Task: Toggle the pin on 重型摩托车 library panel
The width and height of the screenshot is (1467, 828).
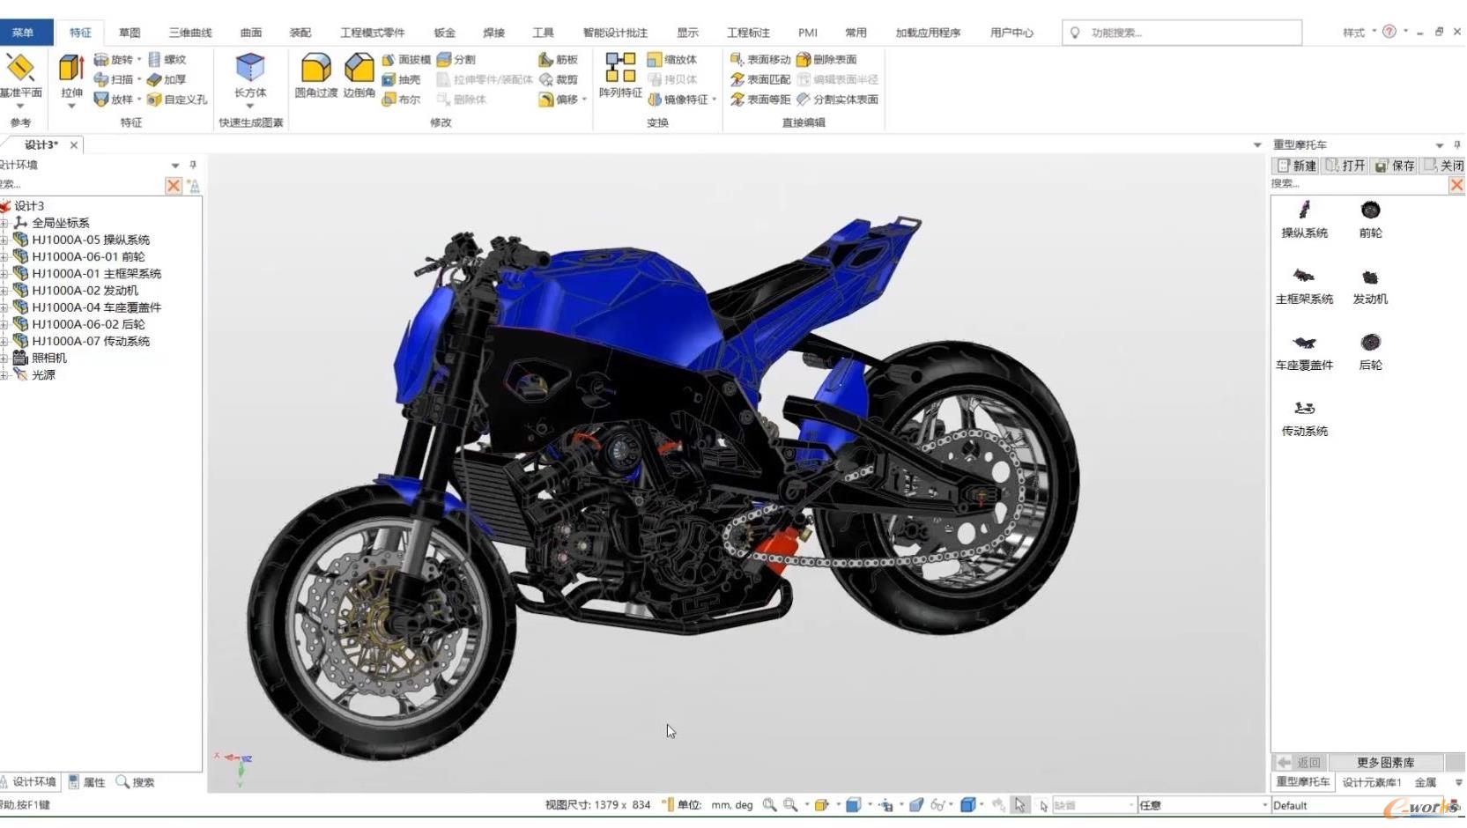Action: [1457, 144]
